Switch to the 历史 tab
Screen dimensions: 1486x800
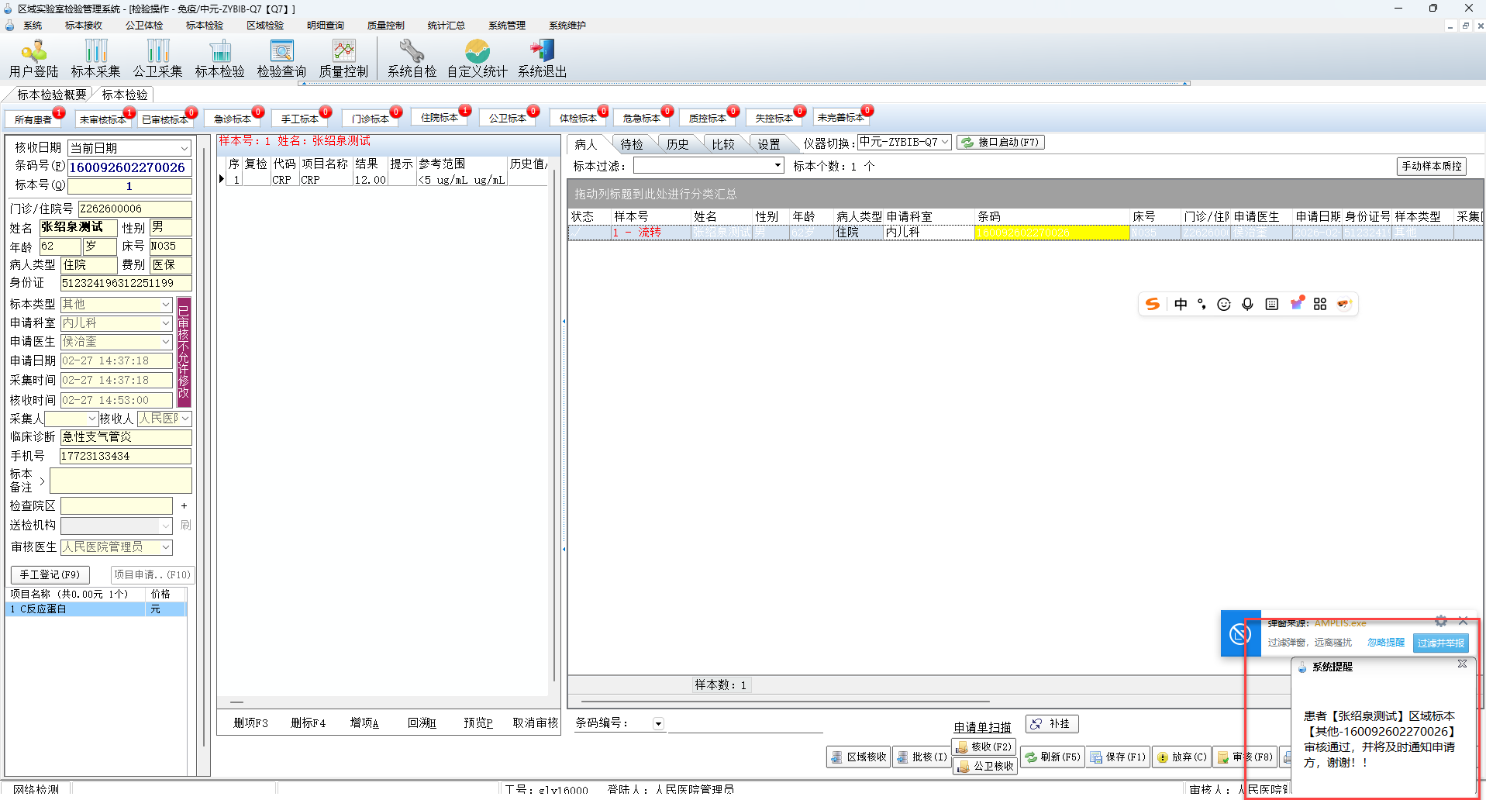point(677,144)
